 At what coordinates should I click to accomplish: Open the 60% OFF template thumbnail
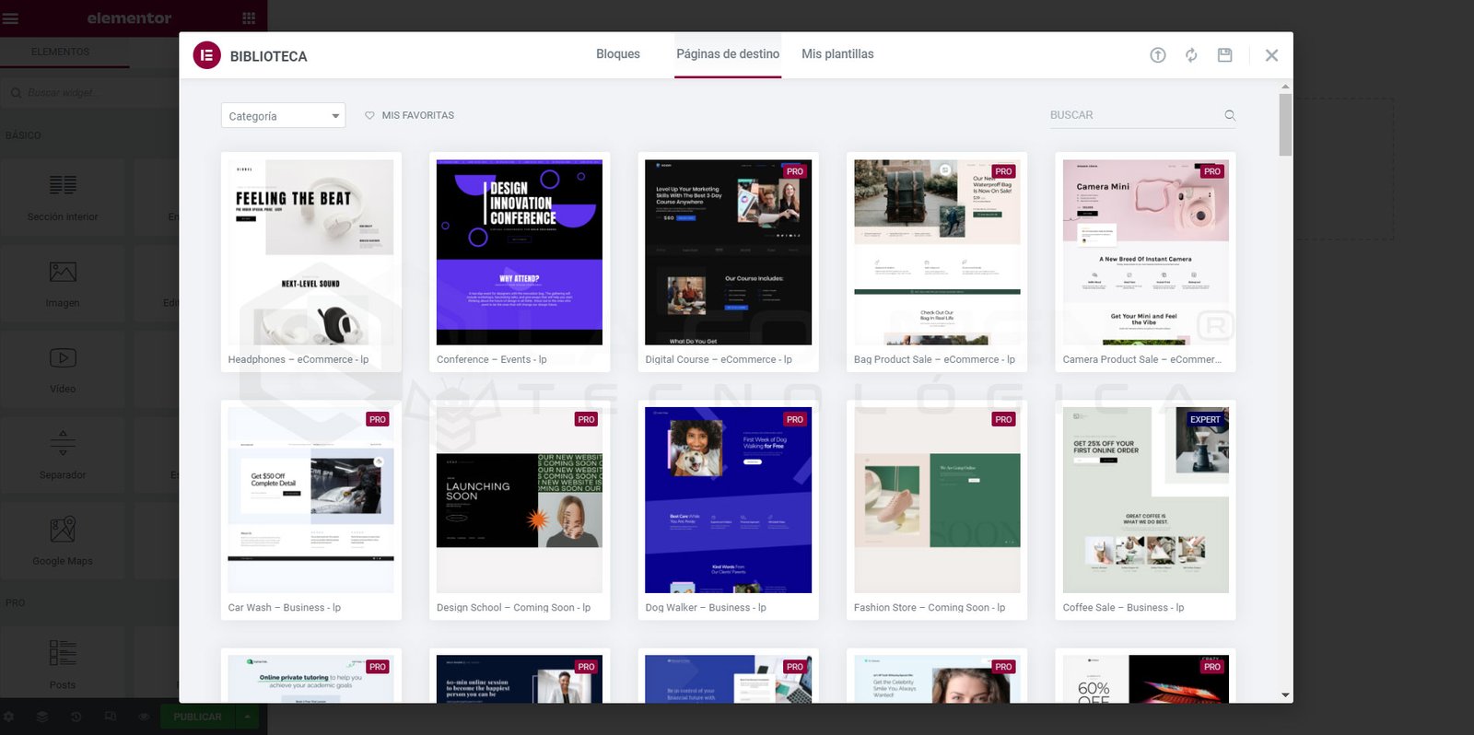coord(1145,679)
